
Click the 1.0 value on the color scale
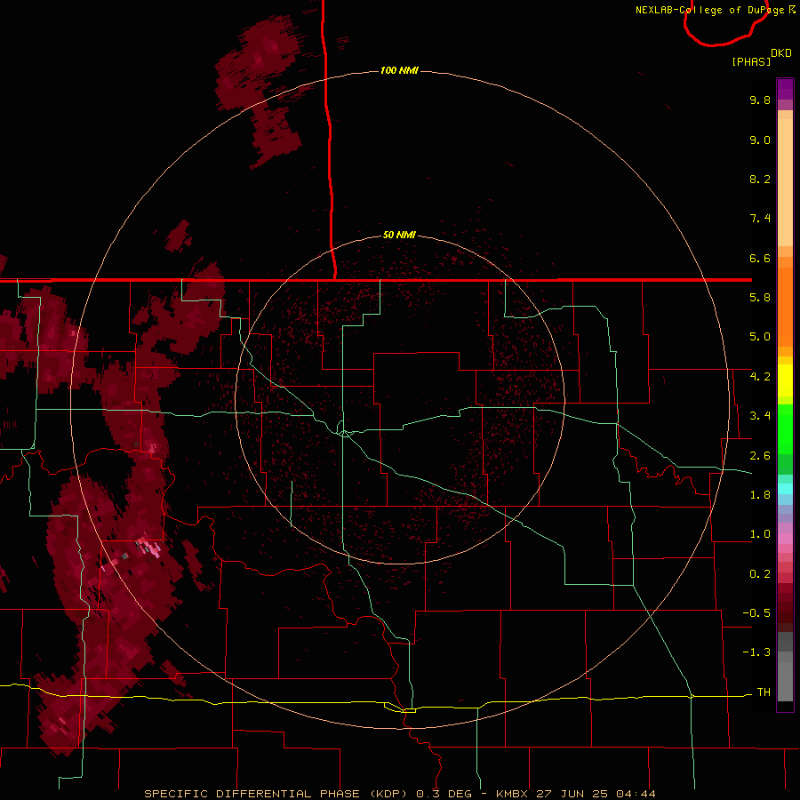coord(760,534)
